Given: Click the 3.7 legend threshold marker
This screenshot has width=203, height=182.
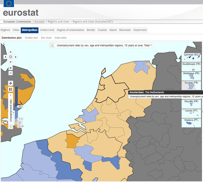Looking at the screenshot, I should tap(20, 127).
